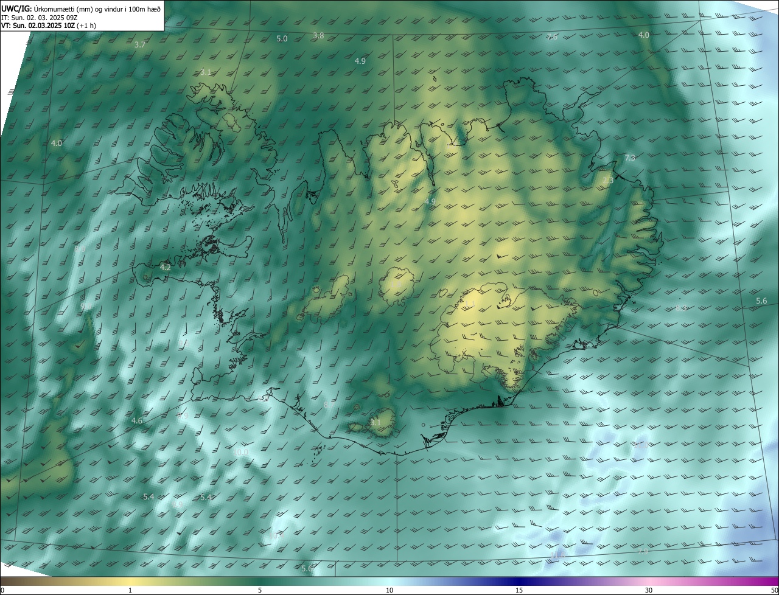Click the "5.0" value label on the map
Viewport: 779px width, 595px height.
[x=282, y=38]
